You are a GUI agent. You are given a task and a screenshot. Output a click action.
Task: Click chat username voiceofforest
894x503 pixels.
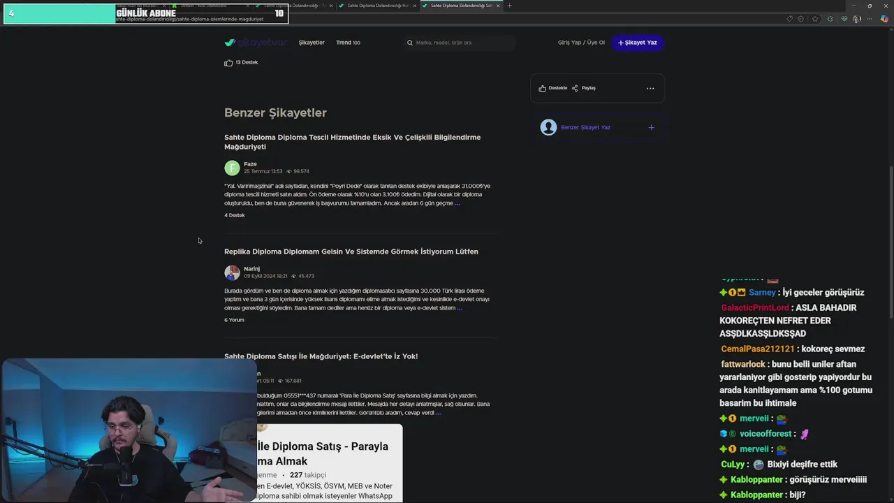click(x=765, y=434)
